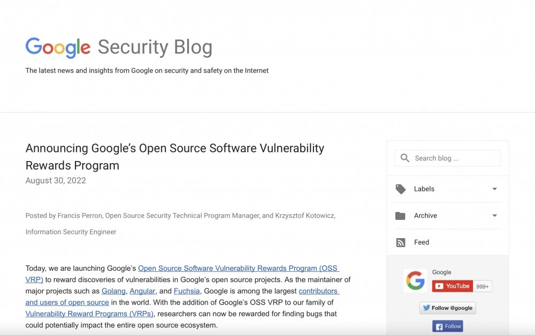Click the Google logo in the header
This screenshot has width=535, height=335.
coord(58,48)
